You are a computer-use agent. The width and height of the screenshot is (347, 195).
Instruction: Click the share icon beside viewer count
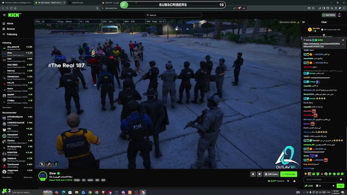288,181
